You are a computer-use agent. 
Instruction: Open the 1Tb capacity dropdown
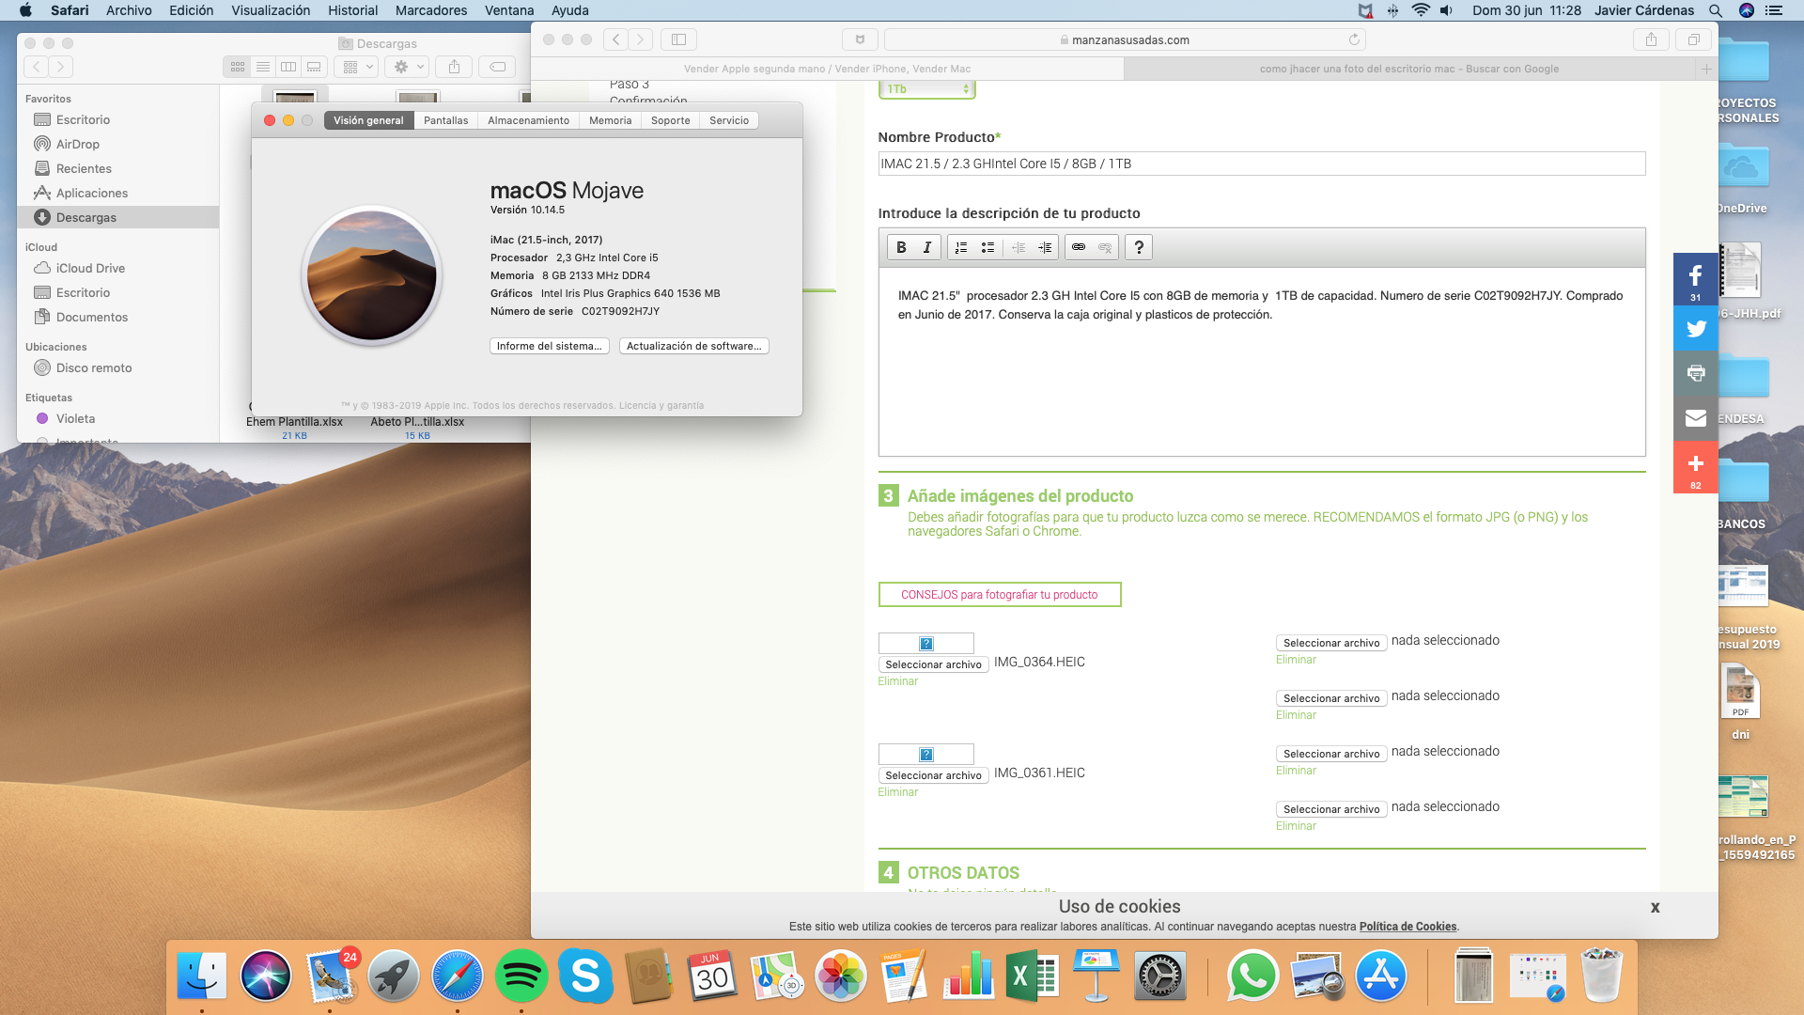coord(926,89)
